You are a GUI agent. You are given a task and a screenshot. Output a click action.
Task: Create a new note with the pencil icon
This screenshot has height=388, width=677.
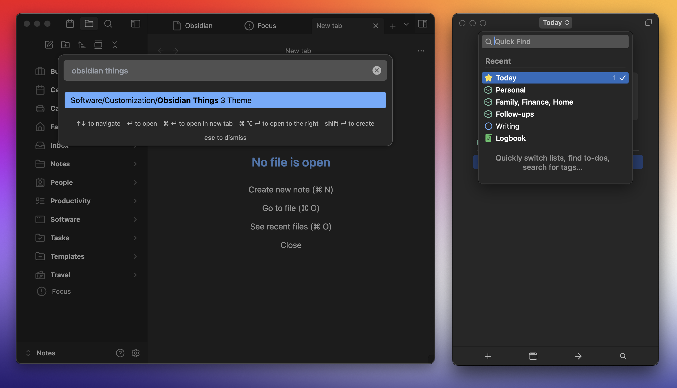point(49,44)
